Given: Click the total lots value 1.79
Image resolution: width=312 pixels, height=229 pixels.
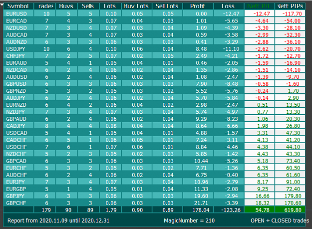Looking at the screenshot, I should click(x=110, y=210).
